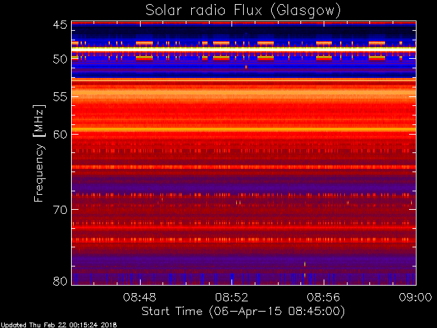Image resolution: width=437 pixels, height=328 pixels.
Task: Click the 50 MHz axis label
Action: tap(60, 59)
